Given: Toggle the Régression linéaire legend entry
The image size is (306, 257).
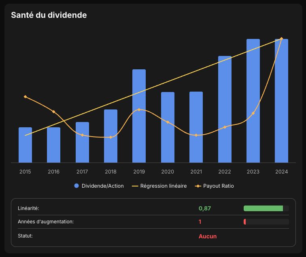Looking at the screenshot, I should [159, 186].
